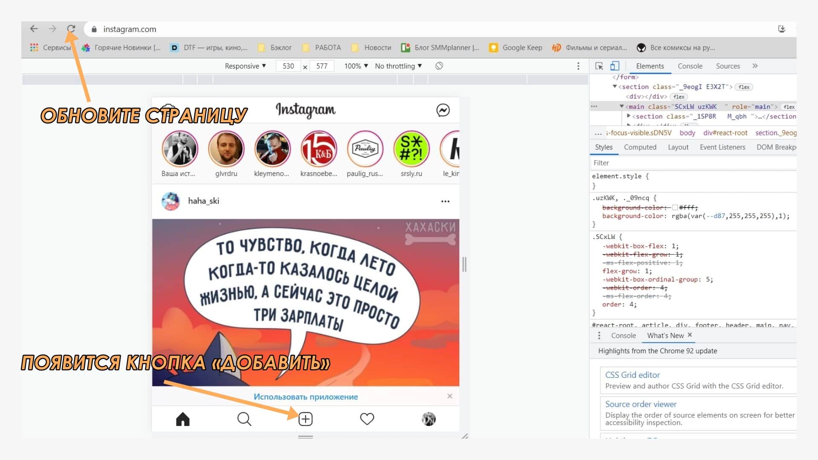
Task: Click the add new post button
Action: click(305, 419)
